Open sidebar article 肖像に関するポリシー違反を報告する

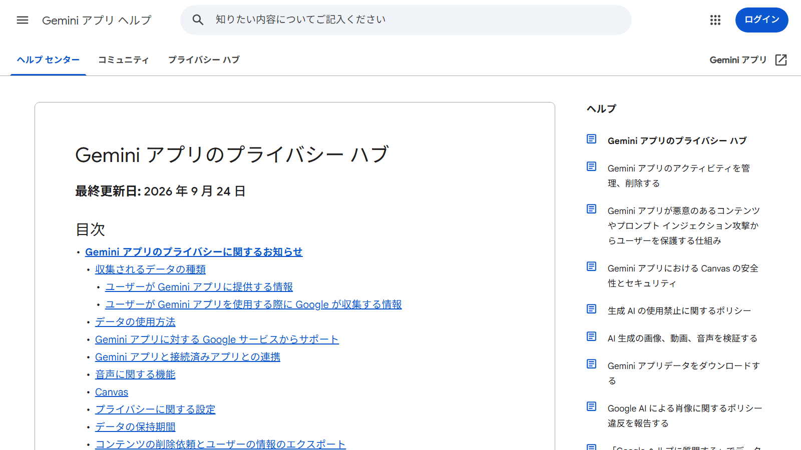[x=685, y=416]
